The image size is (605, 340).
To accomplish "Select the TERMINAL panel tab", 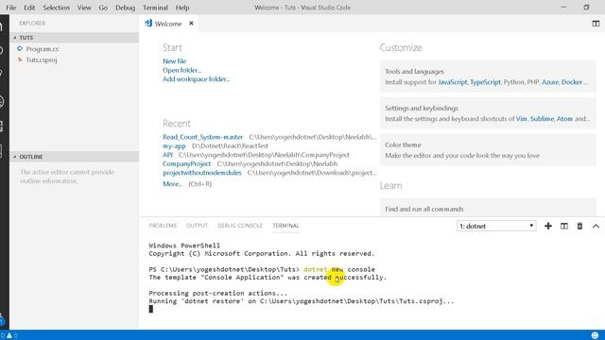I will (285, 226).
